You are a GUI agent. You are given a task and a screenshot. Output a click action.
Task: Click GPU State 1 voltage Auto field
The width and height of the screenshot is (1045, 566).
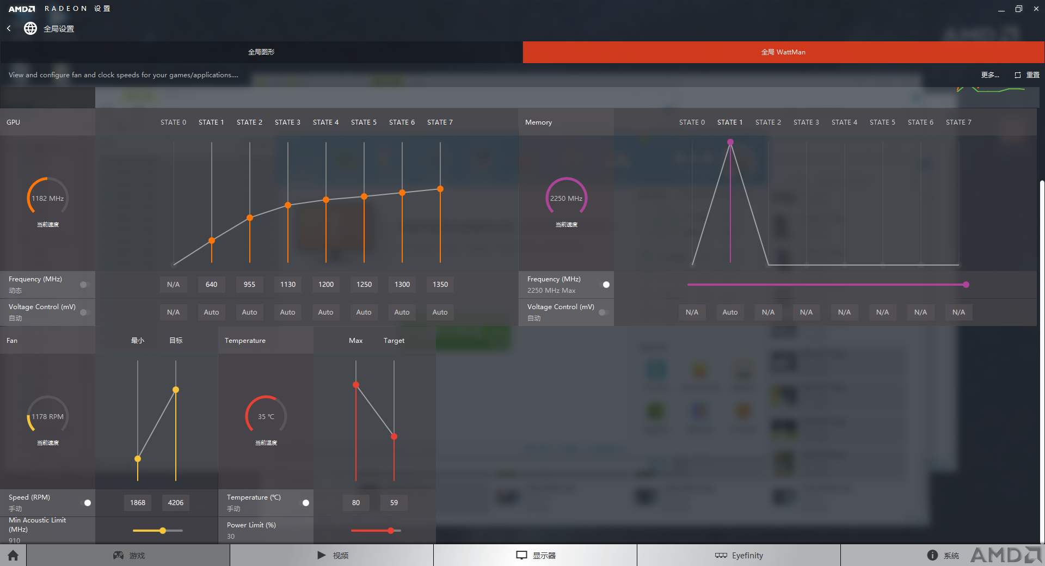pyautogui.click(x=212, y=312)
